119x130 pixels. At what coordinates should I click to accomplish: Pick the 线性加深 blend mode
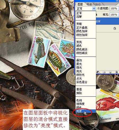(x=82, y=35)
